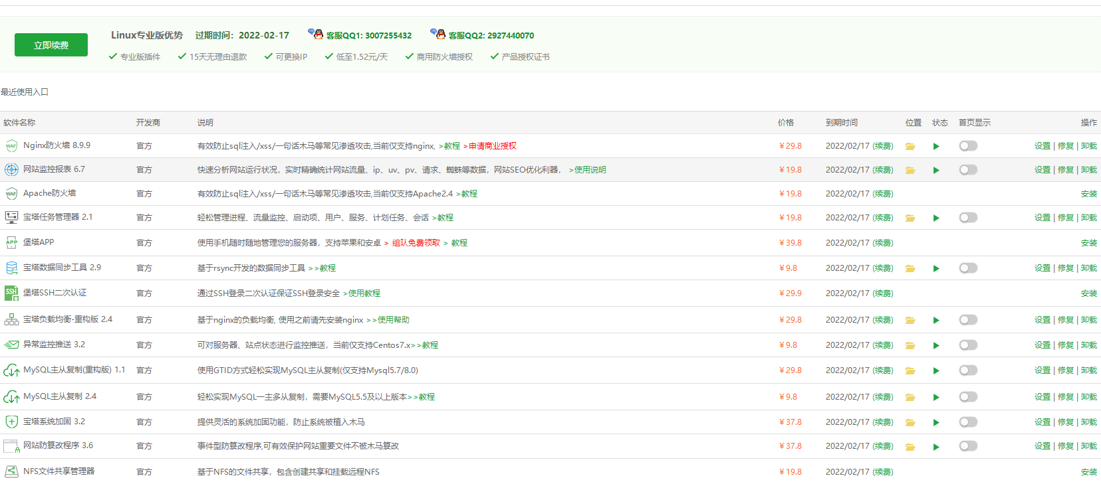Toggle homepage display for Nginx防火墙
This screenshot has width=1101, height=482.
click(x=968, y=146)
